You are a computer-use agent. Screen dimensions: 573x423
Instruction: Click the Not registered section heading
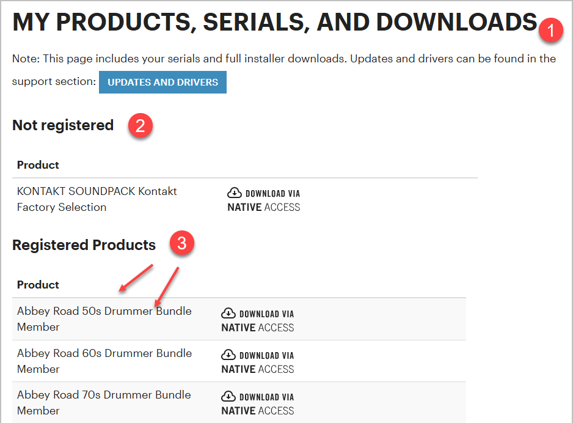click(63, 125)
